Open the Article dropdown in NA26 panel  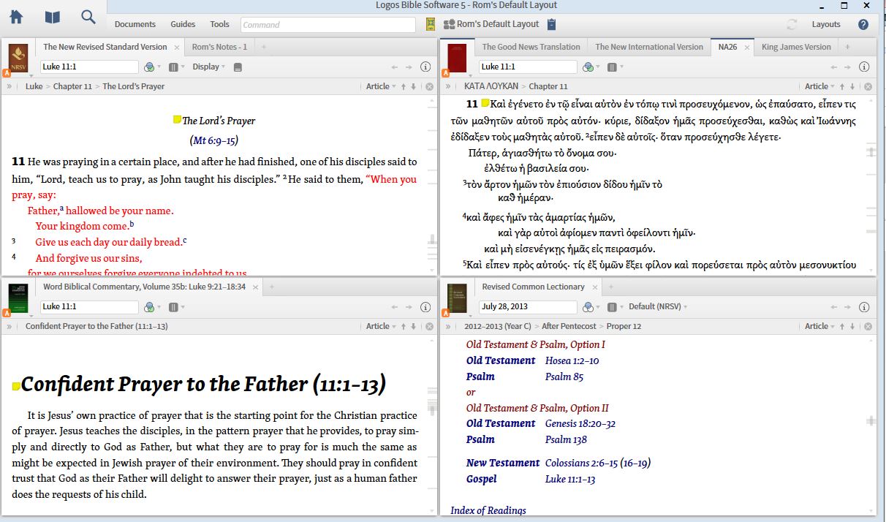[819, 86]
